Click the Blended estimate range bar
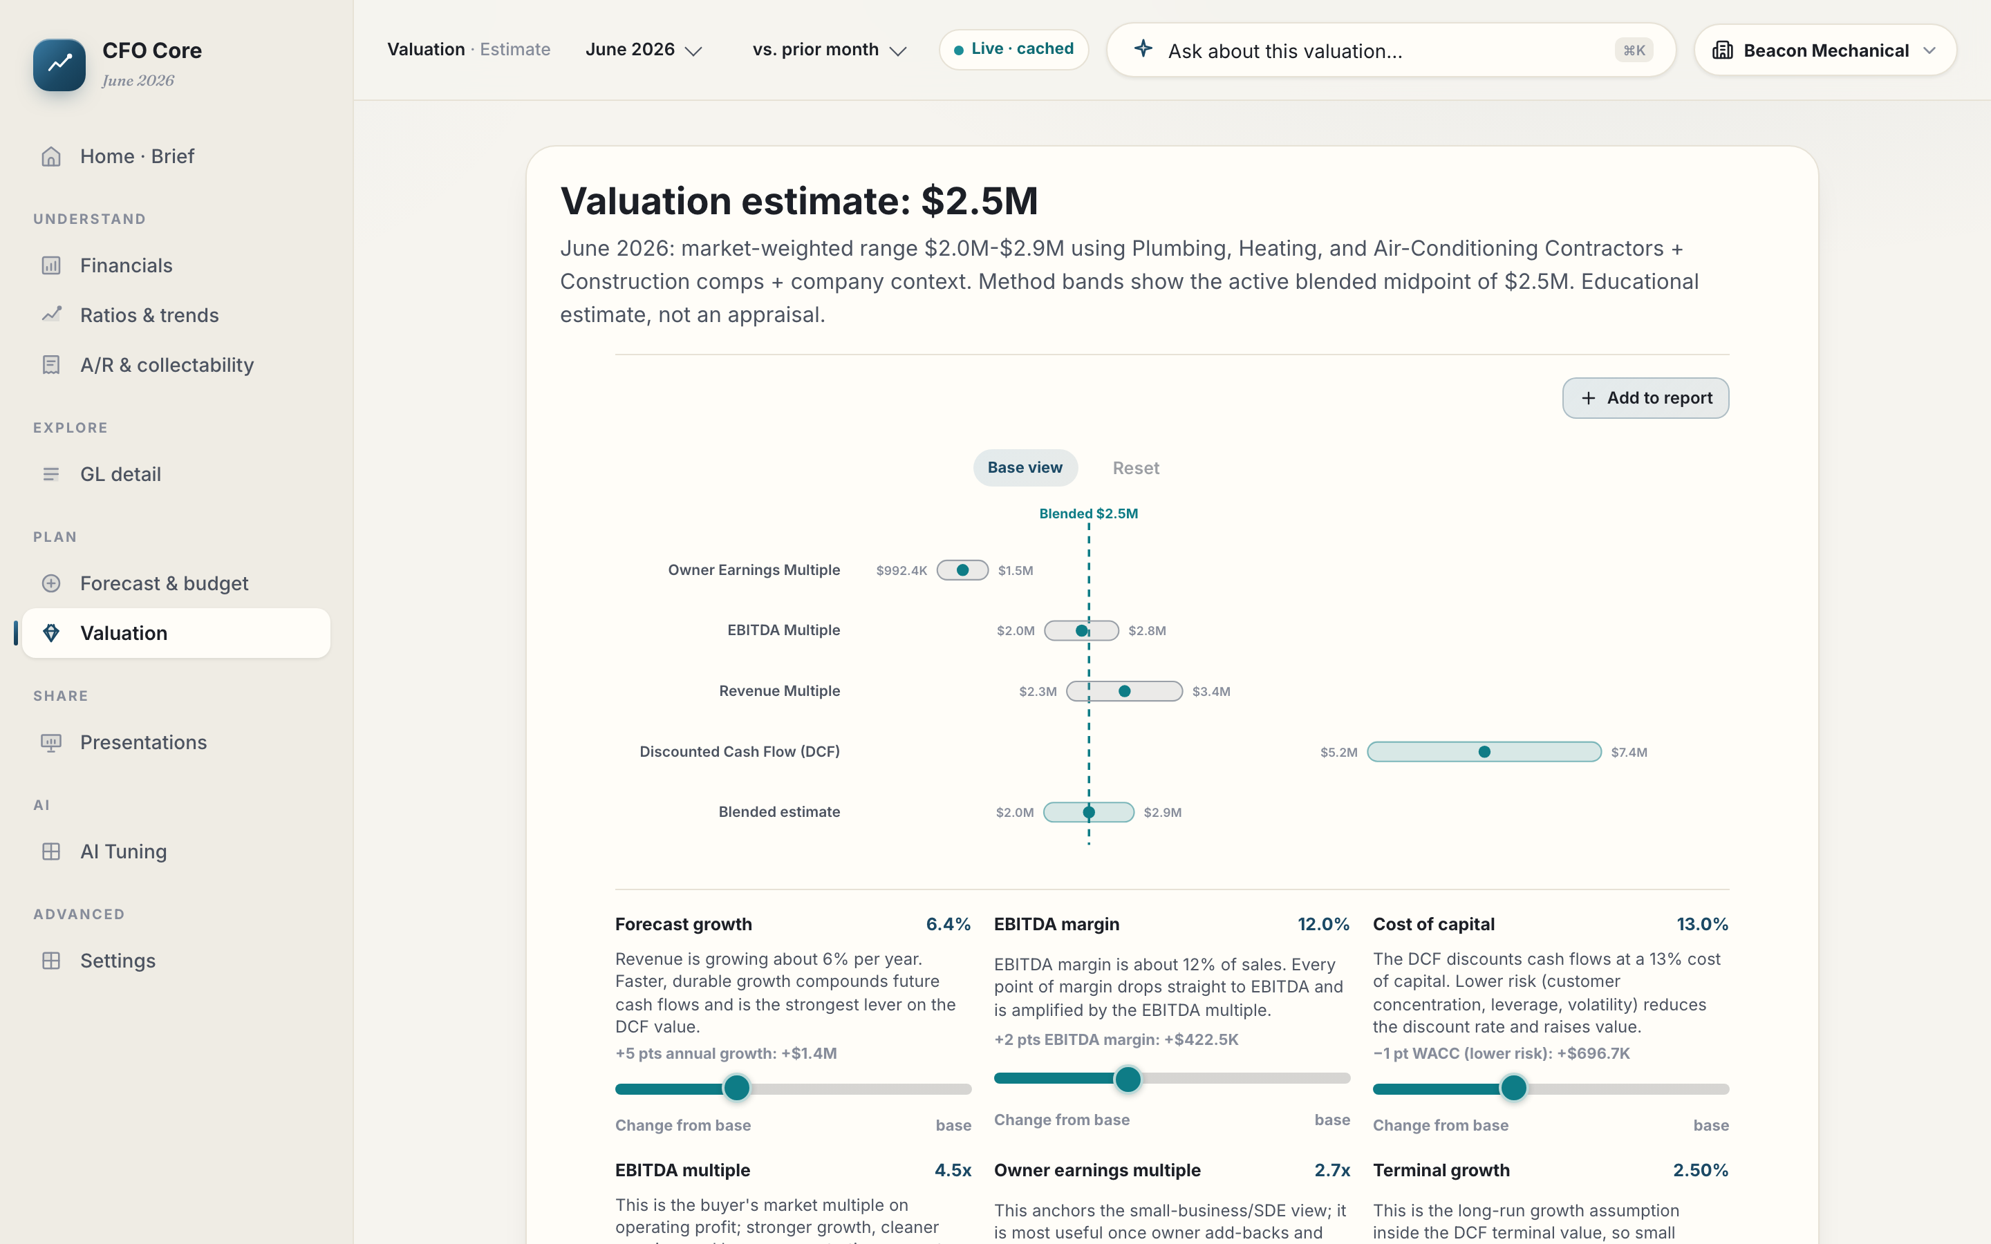This screenshot has height=1244, width=1991. pyautogui.click(x=1088, y=812)
